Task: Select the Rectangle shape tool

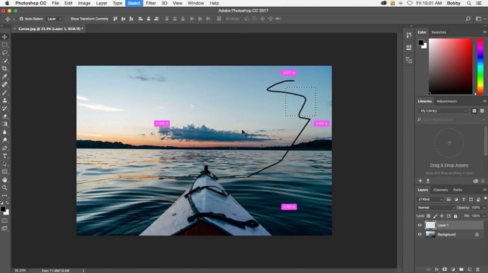Action: 5,172
